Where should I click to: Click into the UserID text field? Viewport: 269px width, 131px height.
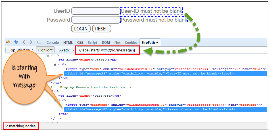pos(96,11)
